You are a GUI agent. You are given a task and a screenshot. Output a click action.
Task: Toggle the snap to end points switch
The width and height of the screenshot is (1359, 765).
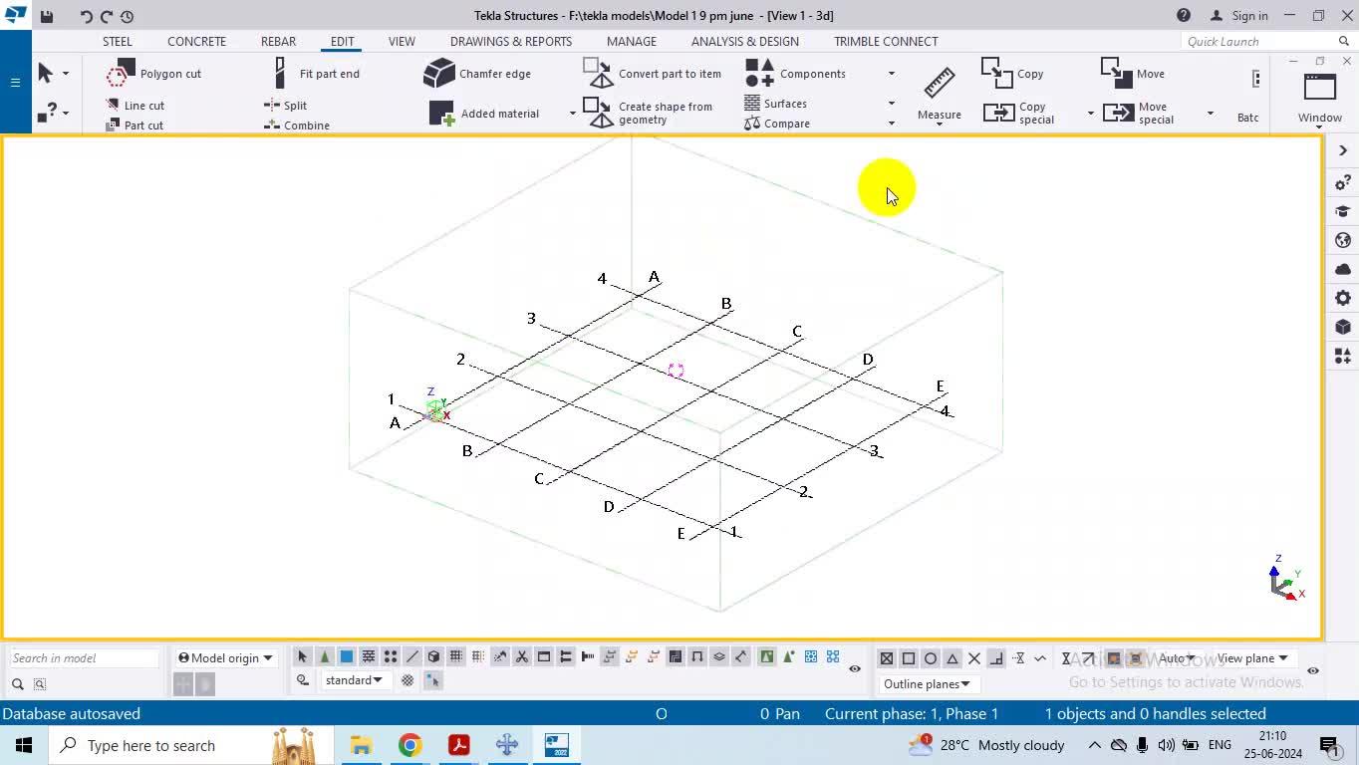coord(909,658)
